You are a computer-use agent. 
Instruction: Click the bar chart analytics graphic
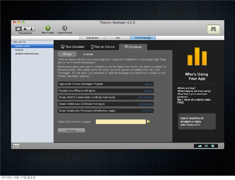[197, 57]
